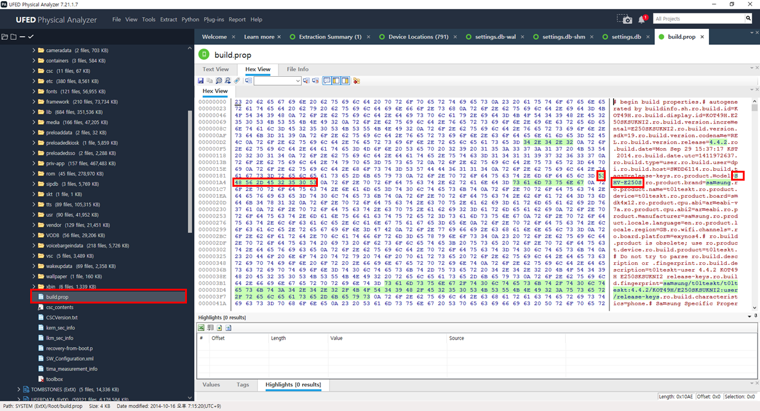This screenshot has height=411, width=760.
Task: Open the Python menu
Action: pyautogui.click(x=191, y=20)
